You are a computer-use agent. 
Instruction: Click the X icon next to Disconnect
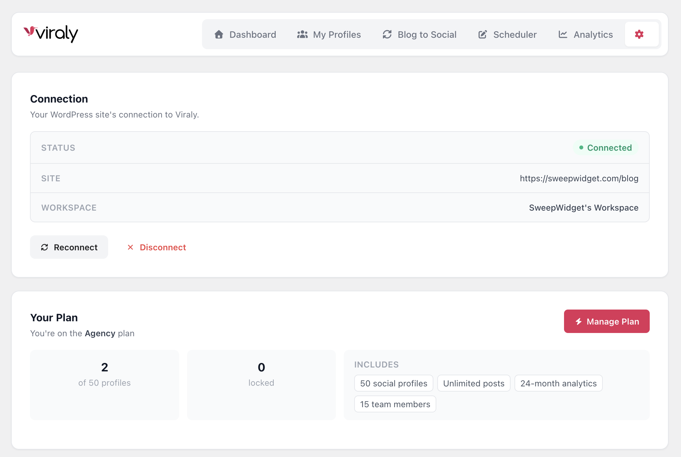[x=131, y=247]
